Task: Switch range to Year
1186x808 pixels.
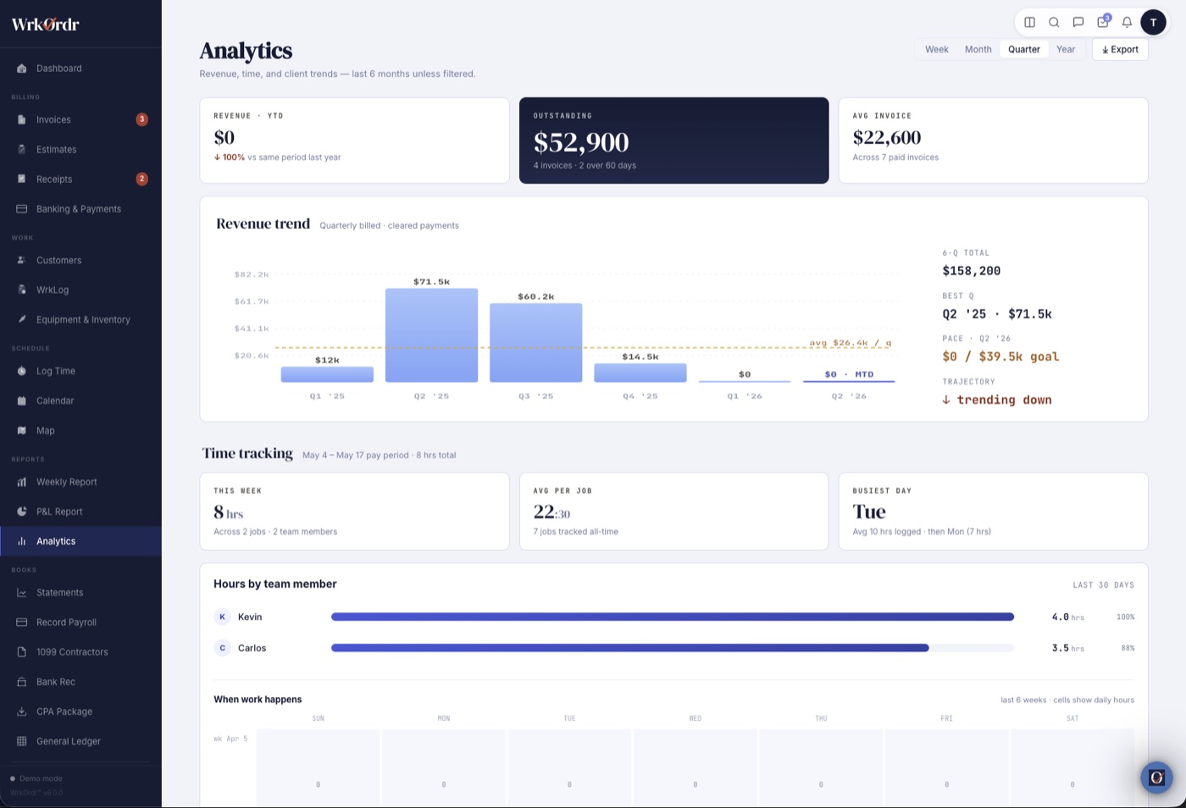Action: pyautogui.click(x=1066, y=50)
